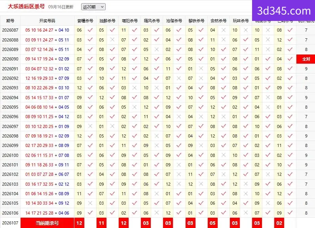This screenshot has width=315, height=228.
Task: Click the 随风杀号 column header
Action: point(152,21)
